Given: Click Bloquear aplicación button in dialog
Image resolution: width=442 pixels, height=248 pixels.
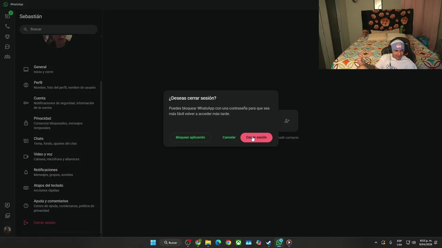Looking at the screenshot, I should tap(190, 137).
